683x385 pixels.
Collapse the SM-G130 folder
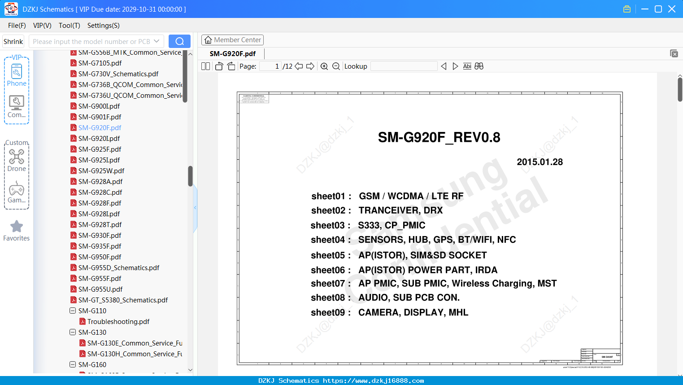pos(73,332)
